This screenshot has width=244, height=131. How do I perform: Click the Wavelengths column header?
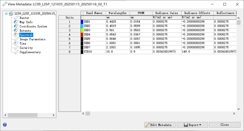(x=118, y=13)
